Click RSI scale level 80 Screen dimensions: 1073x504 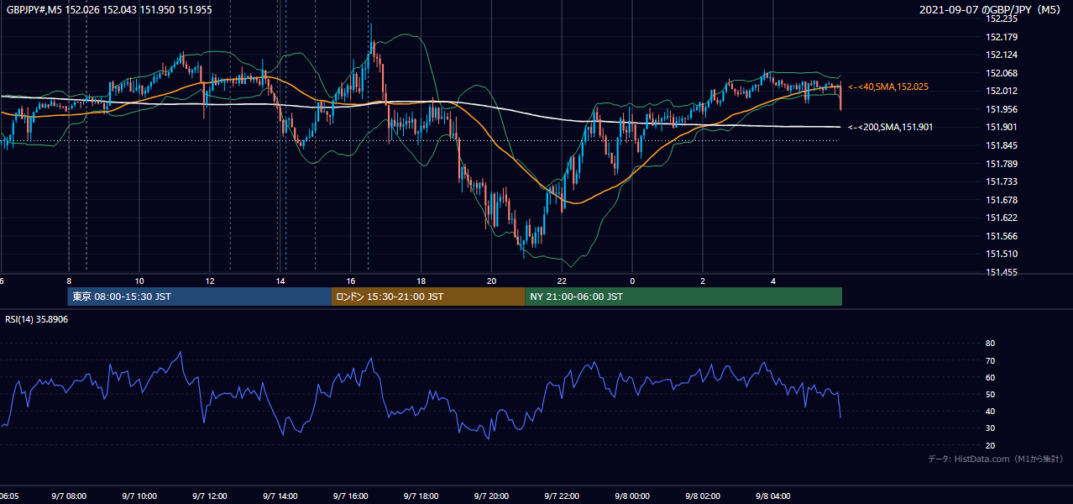(990, 344)
